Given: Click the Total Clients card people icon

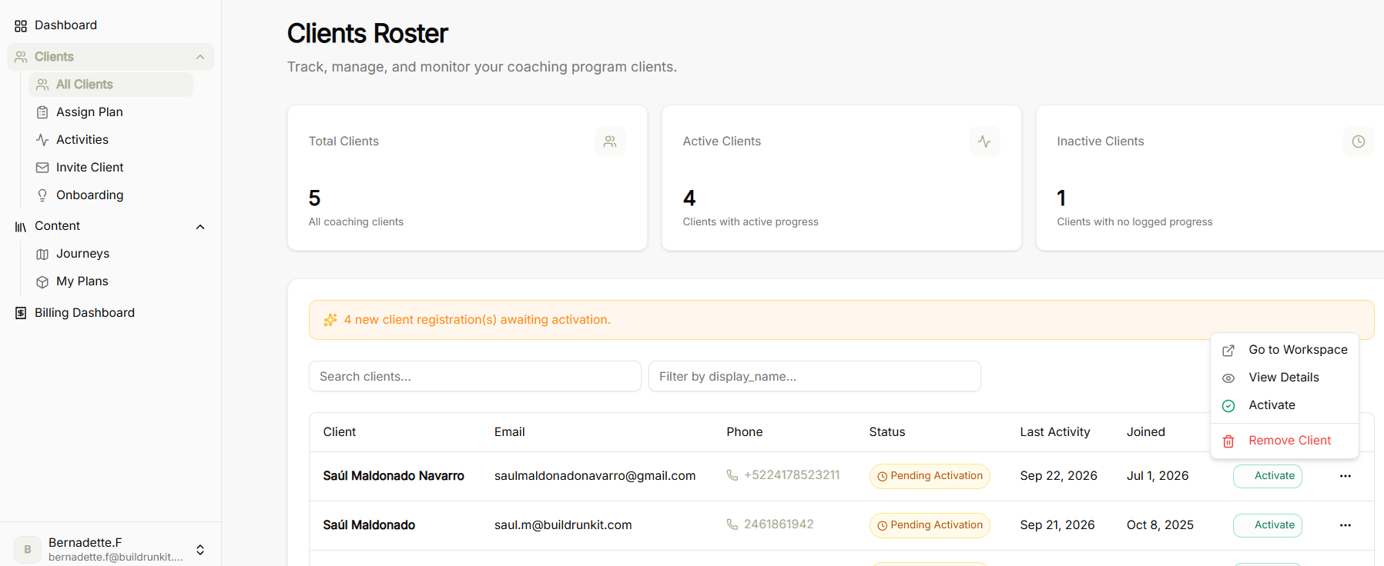Looking at the screenshot, I should pos(610,141).
